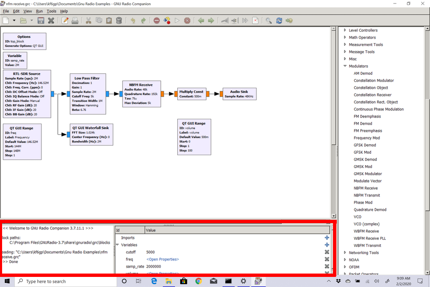Redo the last undone change

[x=143, y=21]
